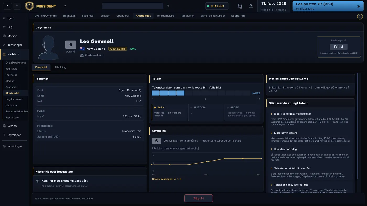Open the $641,38K balance indicator
This screenshot has width=367, height=206.
[217, 6]
